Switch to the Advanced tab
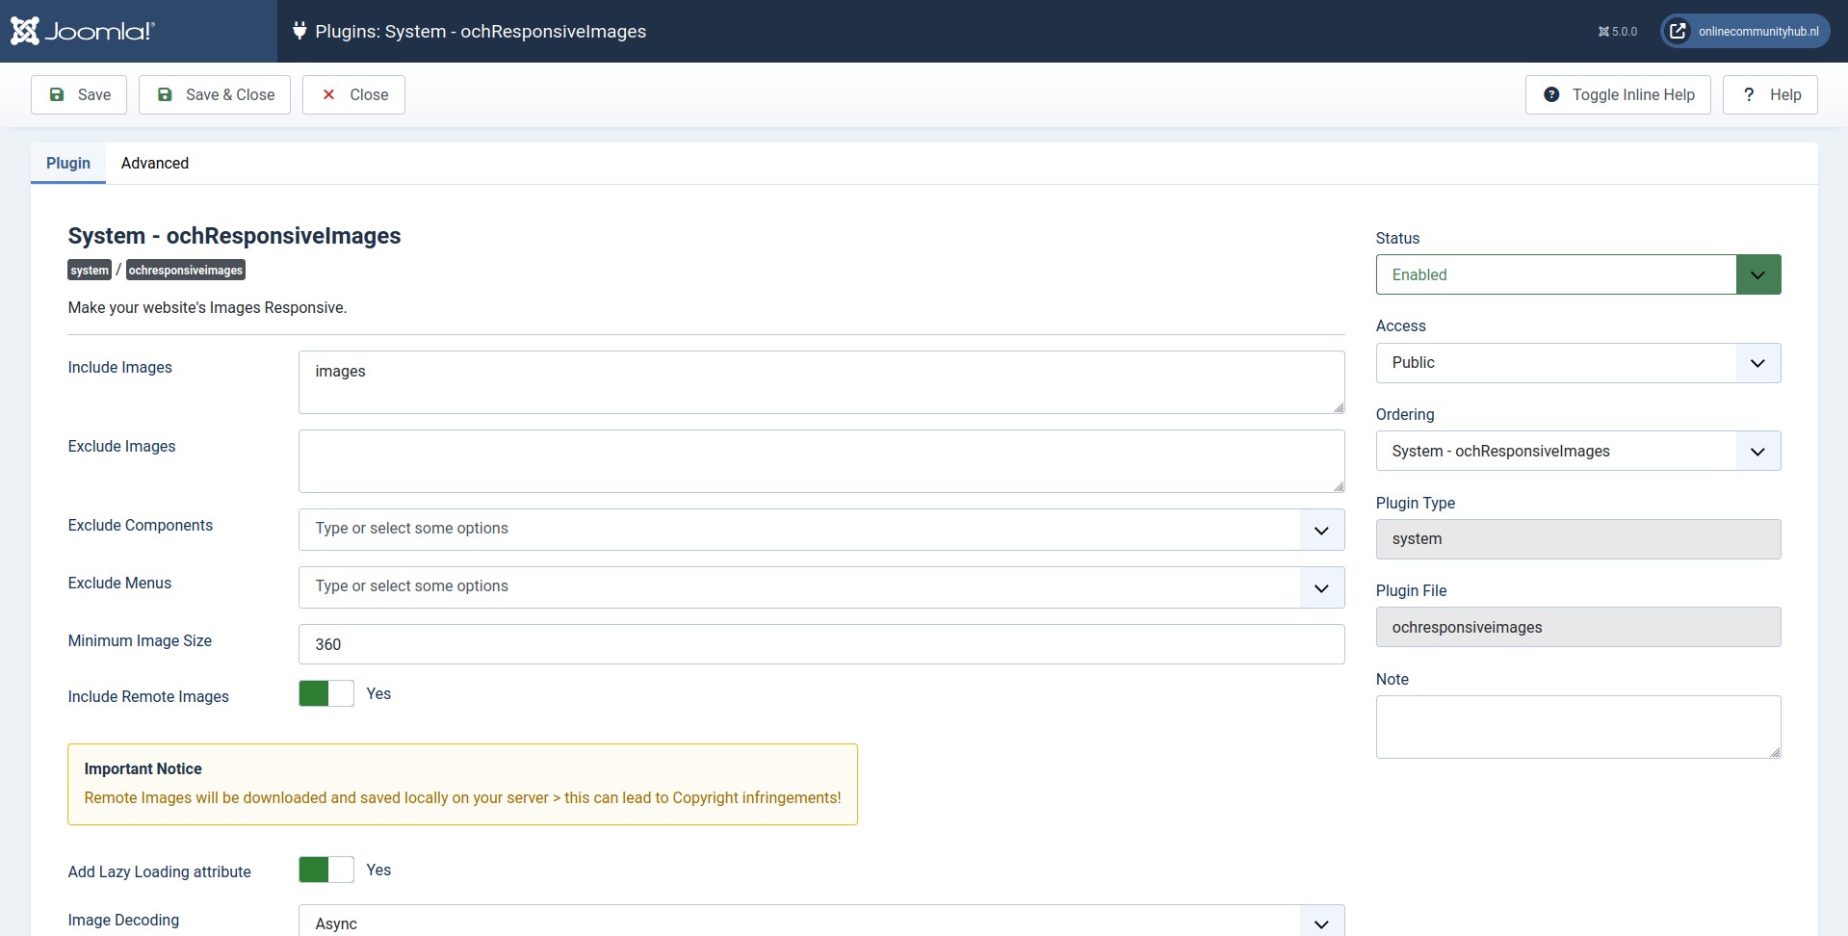The width and height of the screenshot is (1848, 936). (x=155, y=163)
